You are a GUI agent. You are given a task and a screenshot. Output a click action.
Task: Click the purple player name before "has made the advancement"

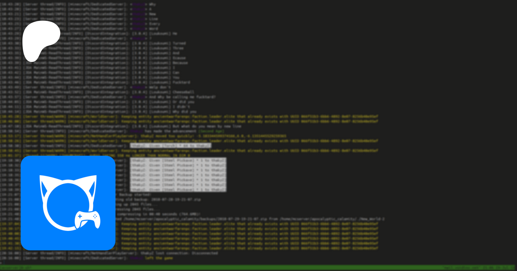(137, 131)
